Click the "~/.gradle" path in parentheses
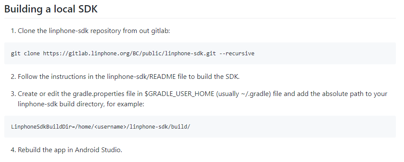Viewport: 404px width, 162px height. pos(256,94)
